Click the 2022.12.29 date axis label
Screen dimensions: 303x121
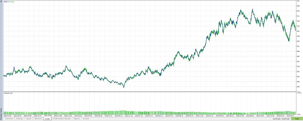(x=68, y=116)
